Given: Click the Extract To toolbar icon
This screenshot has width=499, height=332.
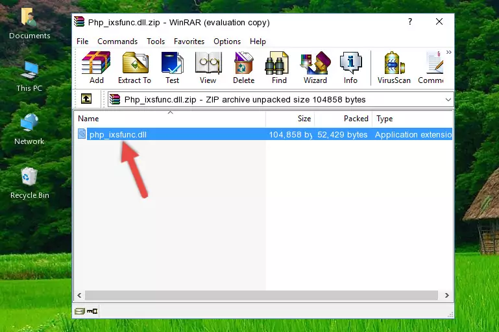Looking at the screenshot, I should point(134,67).
